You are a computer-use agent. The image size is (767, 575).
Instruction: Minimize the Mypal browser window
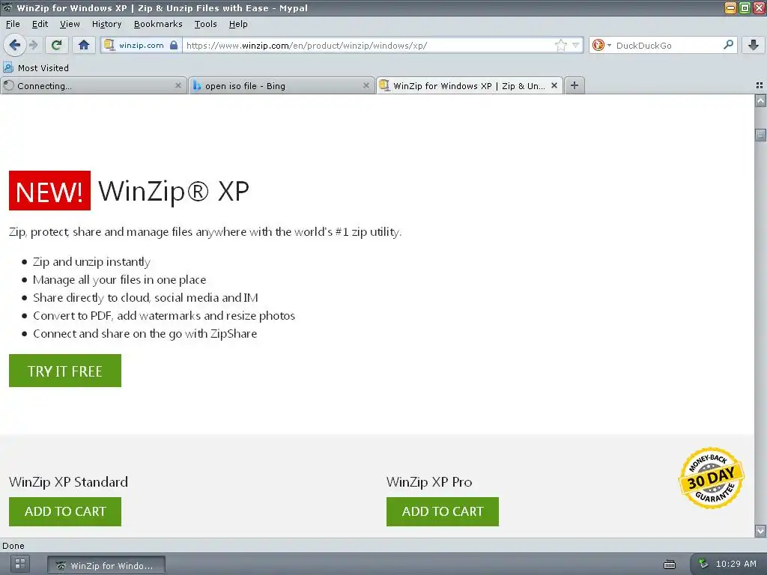[x=730, y=7]
